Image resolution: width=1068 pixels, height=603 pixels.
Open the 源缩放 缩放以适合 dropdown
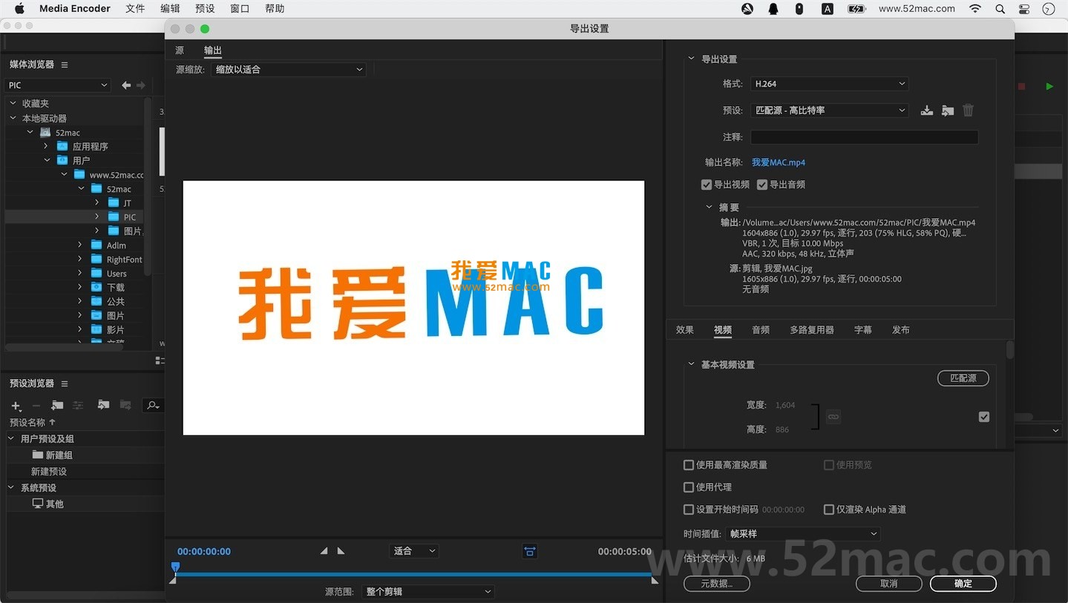tap(289, 70)
